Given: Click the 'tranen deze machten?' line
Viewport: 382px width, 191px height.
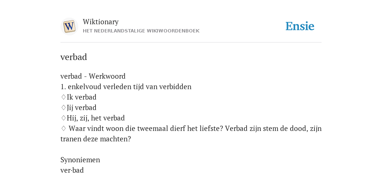Looking at the screenshot, I should (x=95, y=139).
